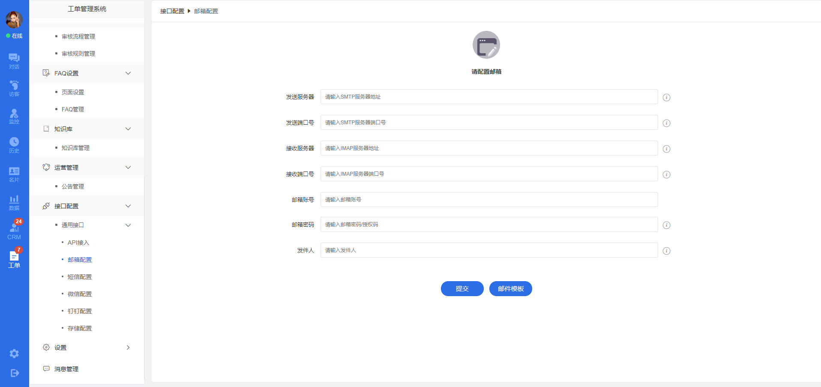This screenshot has height=387, width=821.
Task: Open the 对话 chat icon in sidebar
Action: coord(14,60)
